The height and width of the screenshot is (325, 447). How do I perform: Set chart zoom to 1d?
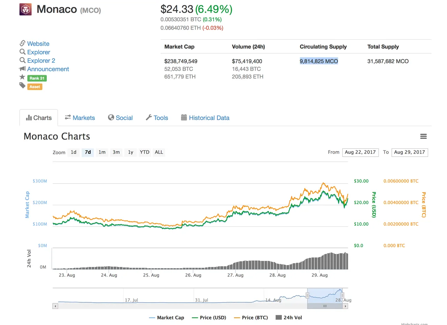[x=73, y=152]
